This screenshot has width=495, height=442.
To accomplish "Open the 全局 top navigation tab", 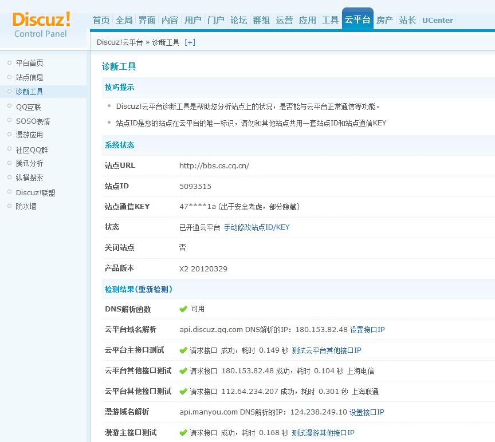I will click(x=124, y=20).
